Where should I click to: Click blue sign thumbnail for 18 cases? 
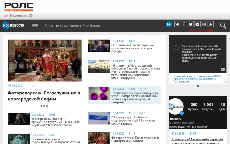(99, 118)
